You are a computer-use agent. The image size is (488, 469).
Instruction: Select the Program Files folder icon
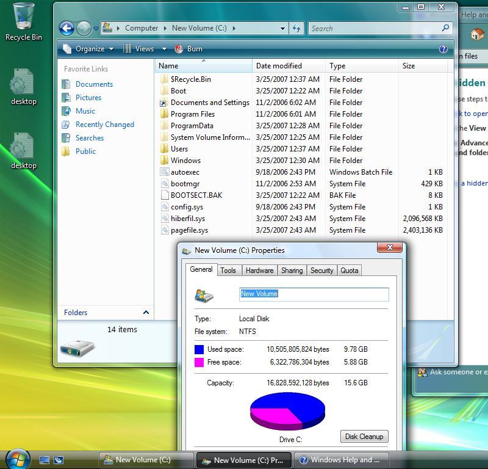163,114
